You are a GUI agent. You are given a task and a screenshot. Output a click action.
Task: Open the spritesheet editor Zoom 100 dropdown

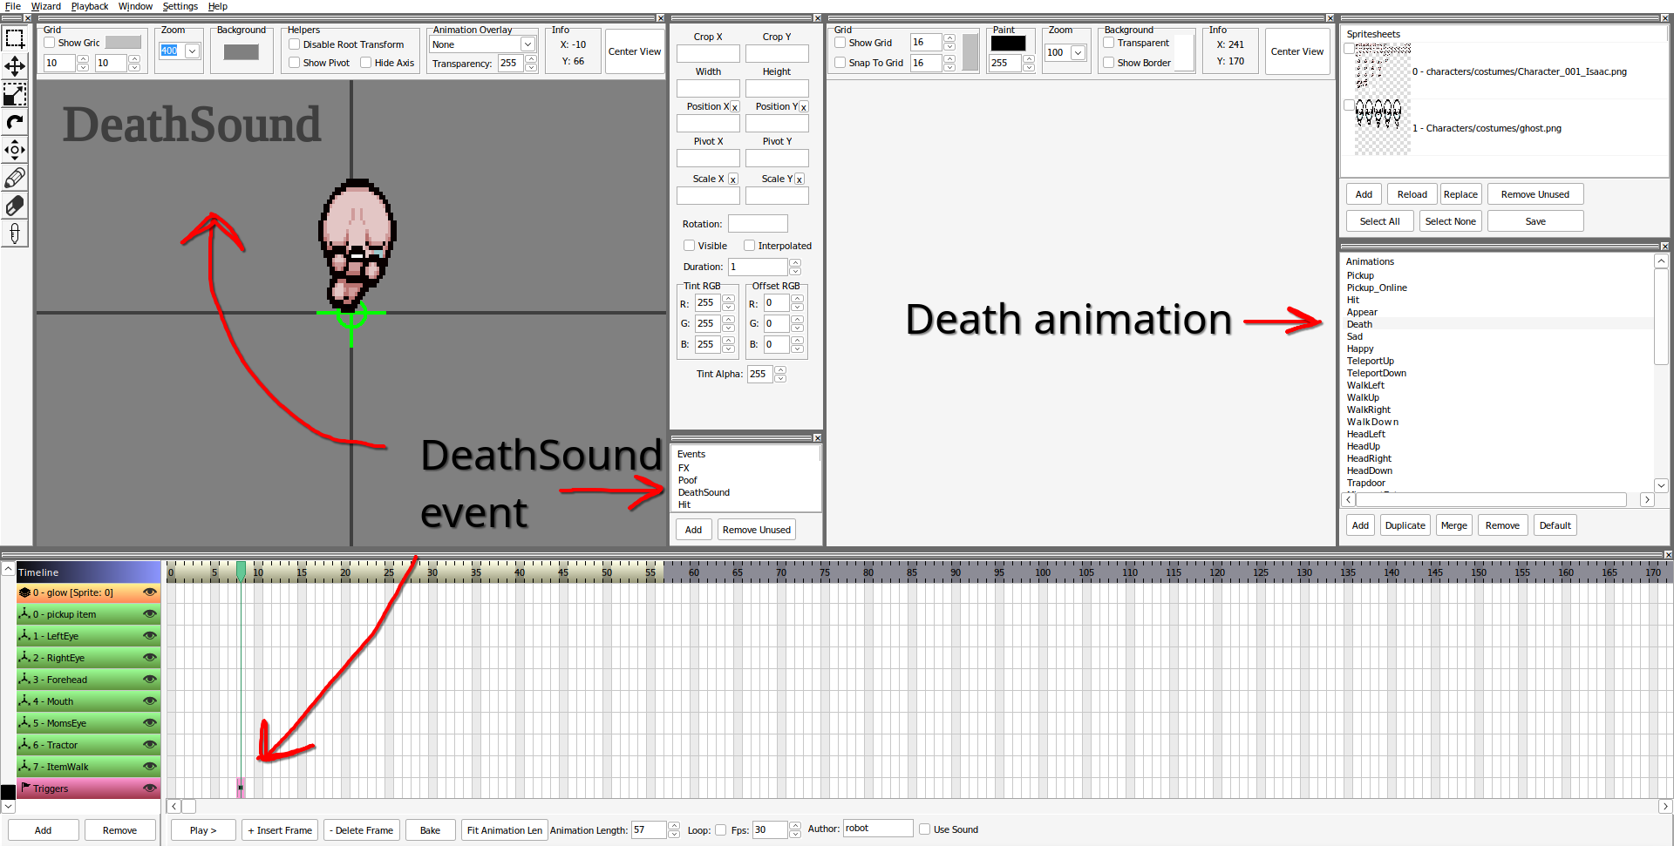pyautogui.click(x=1079, y=52)
